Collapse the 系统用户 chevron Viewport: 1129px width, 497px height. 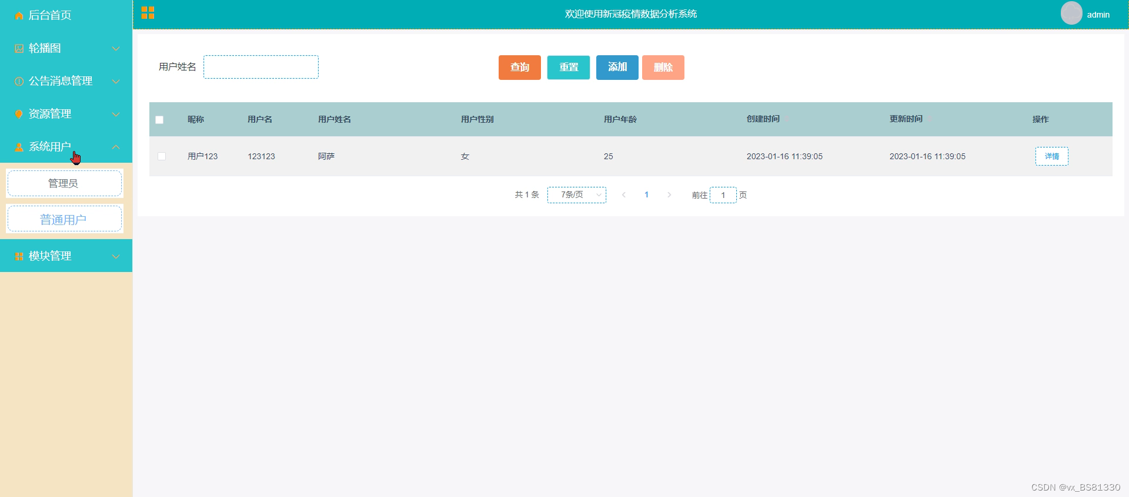[116, 147]
